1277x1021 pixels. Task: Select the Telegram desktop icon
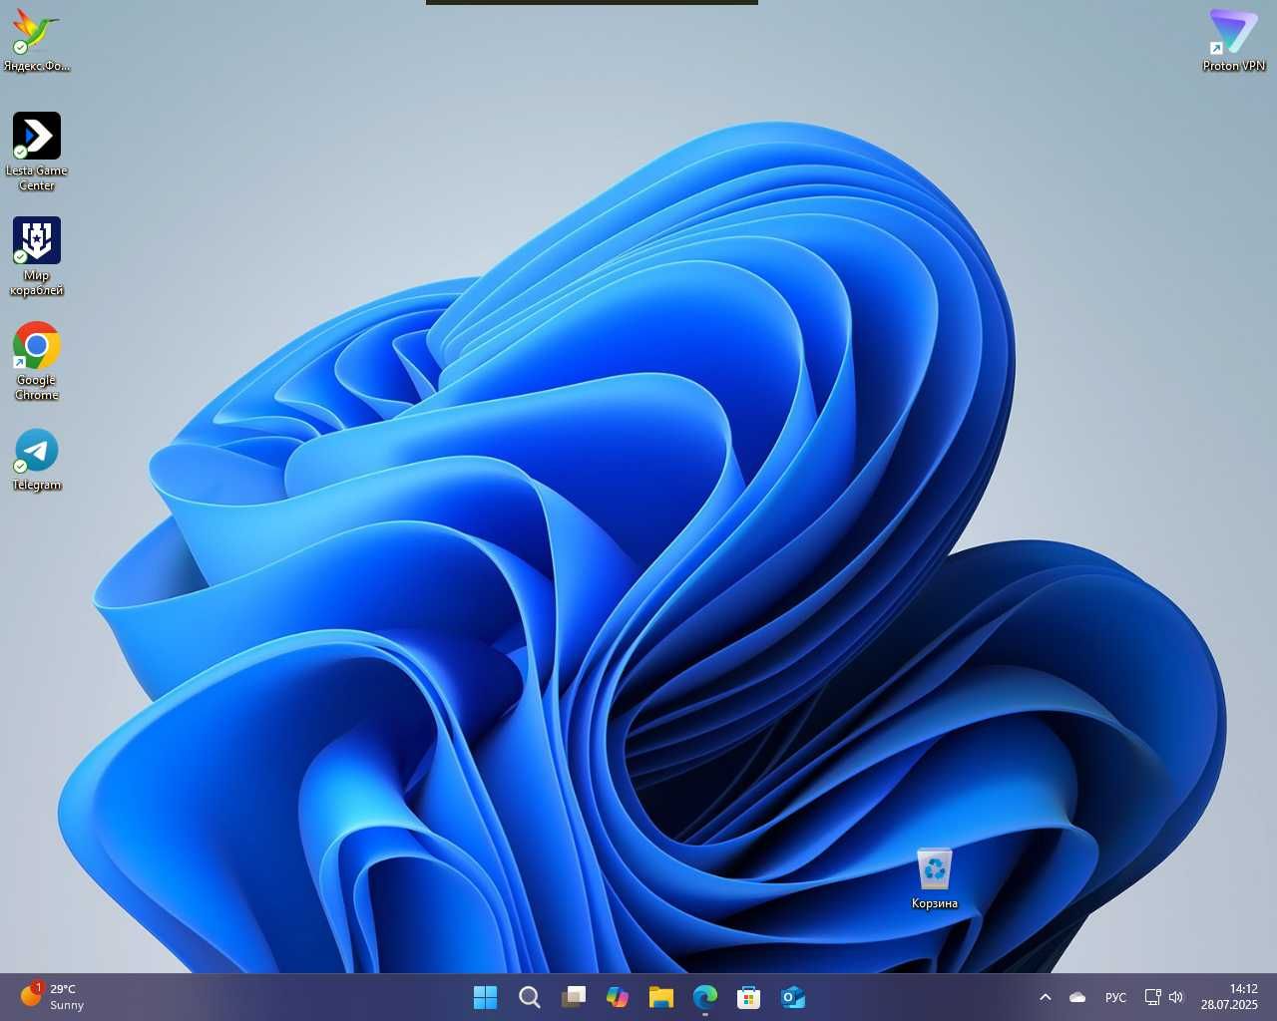coord(37,460)
